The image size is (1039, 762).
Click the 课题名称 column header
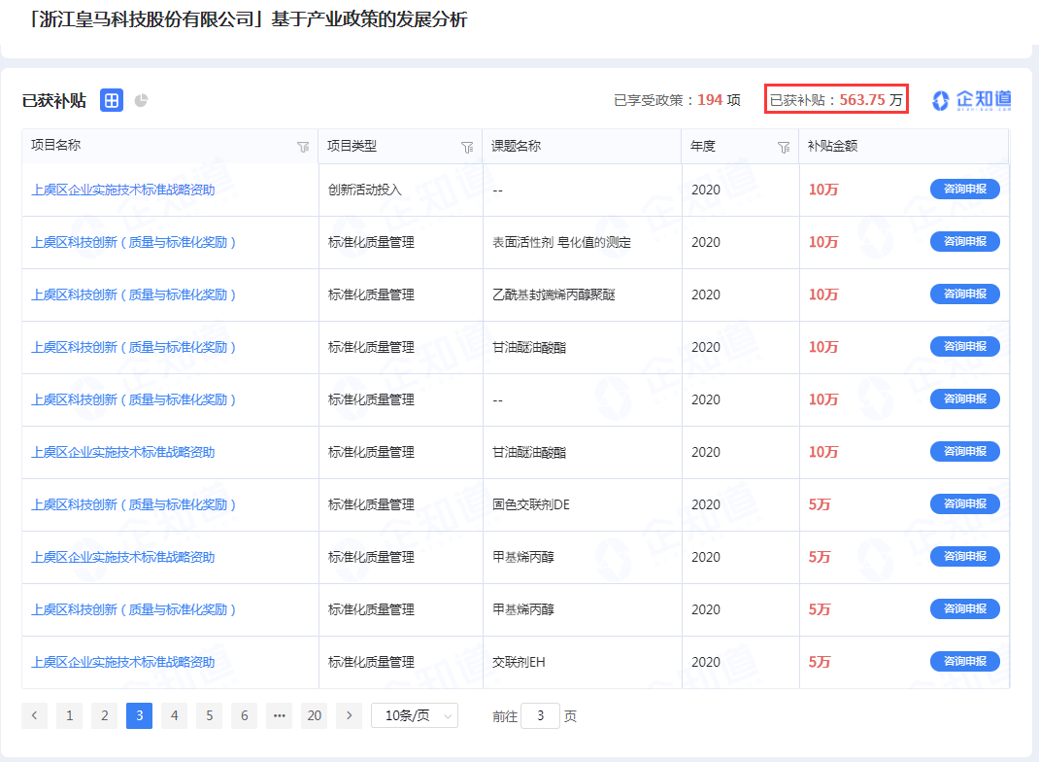[516, 146]
